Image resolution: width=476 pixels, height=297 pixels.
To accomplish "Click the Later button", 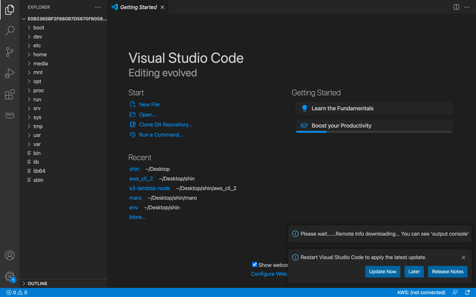I will (x=414, y=272).
